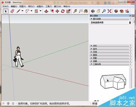
Task: Expand the 图层 panel
Action: 91,55
